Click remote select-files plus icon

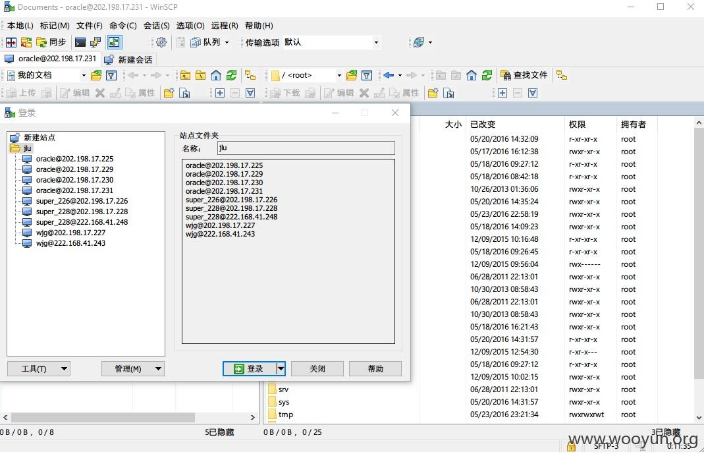coord(502,93)
